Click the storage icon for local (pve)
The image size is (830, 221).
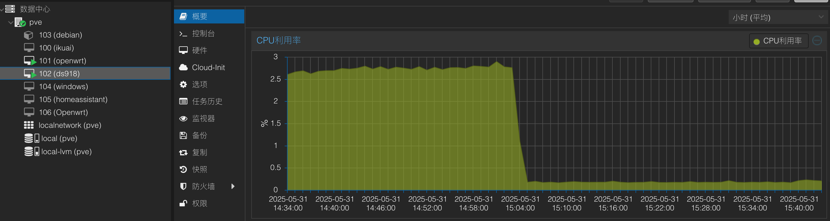tap(32, 138)
